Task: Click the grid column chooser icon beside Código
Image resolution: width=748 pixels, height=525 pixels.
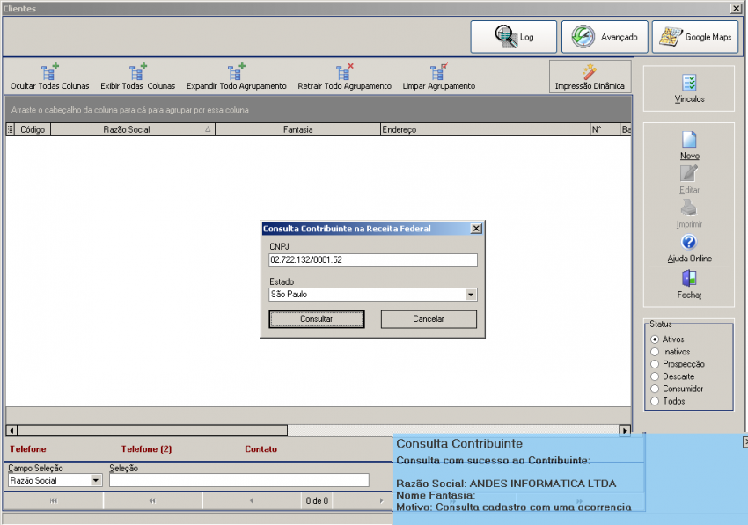Action: click(x=10, y=129)
